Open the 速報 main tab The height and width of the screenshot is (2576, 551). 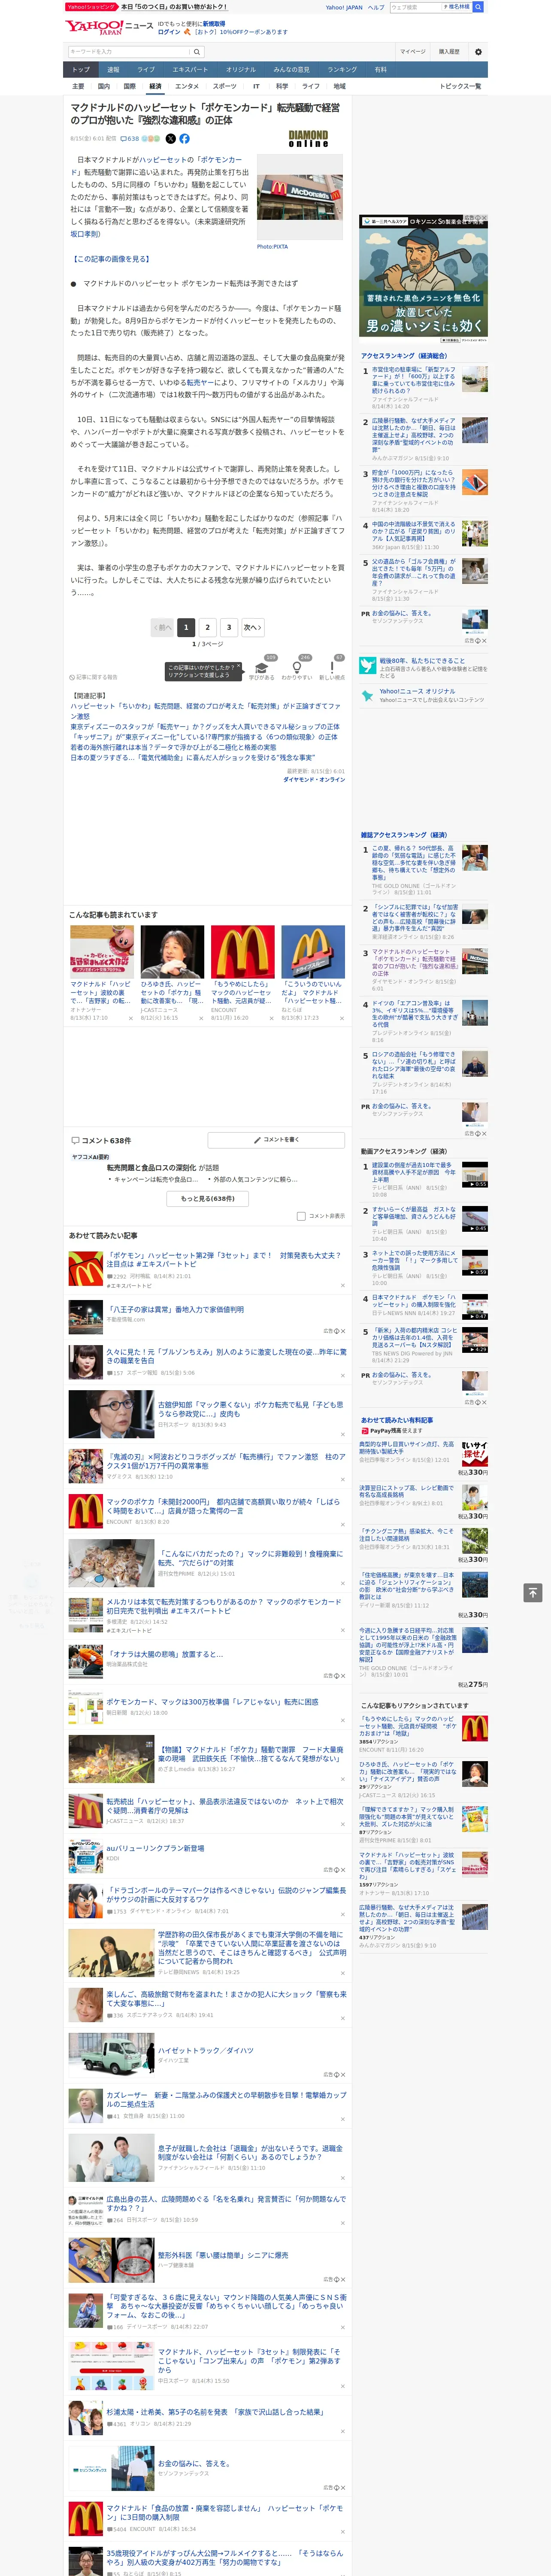(113, 70)
